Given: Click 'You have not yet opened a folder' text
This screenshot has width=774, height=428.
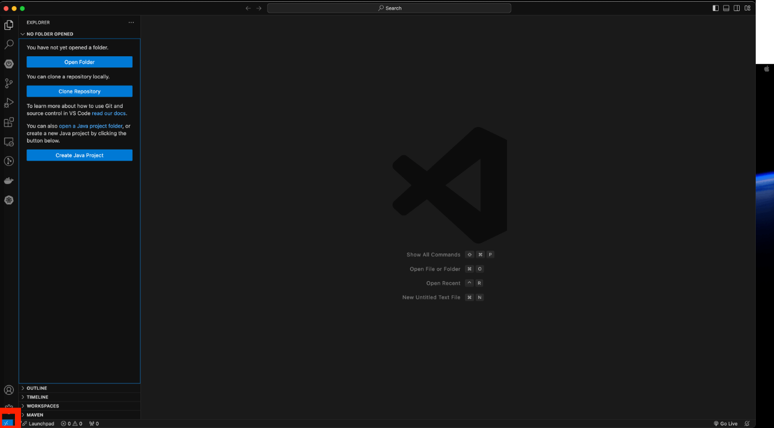Looking at the screenshot, I should click(67, 47).
